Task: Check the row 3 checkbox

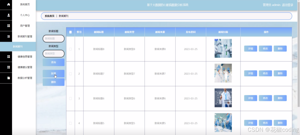Action: [71, 99]
